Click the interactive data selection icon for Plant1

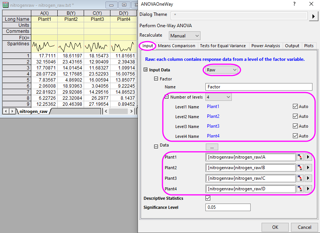[300, 157]
